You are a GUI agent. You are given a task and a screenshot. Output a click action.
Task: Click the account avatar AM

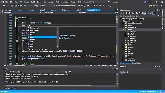pos(145,2)
